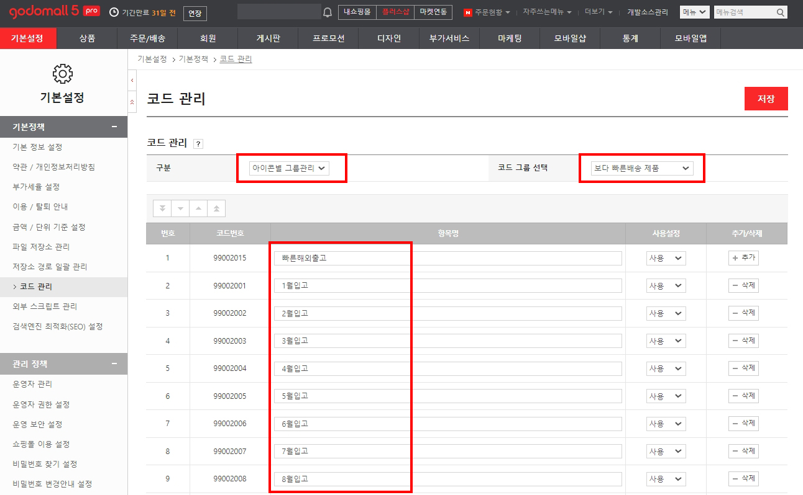803x495 pixels.
Task: Click the 연장 extension button
Action: [195, 13]
